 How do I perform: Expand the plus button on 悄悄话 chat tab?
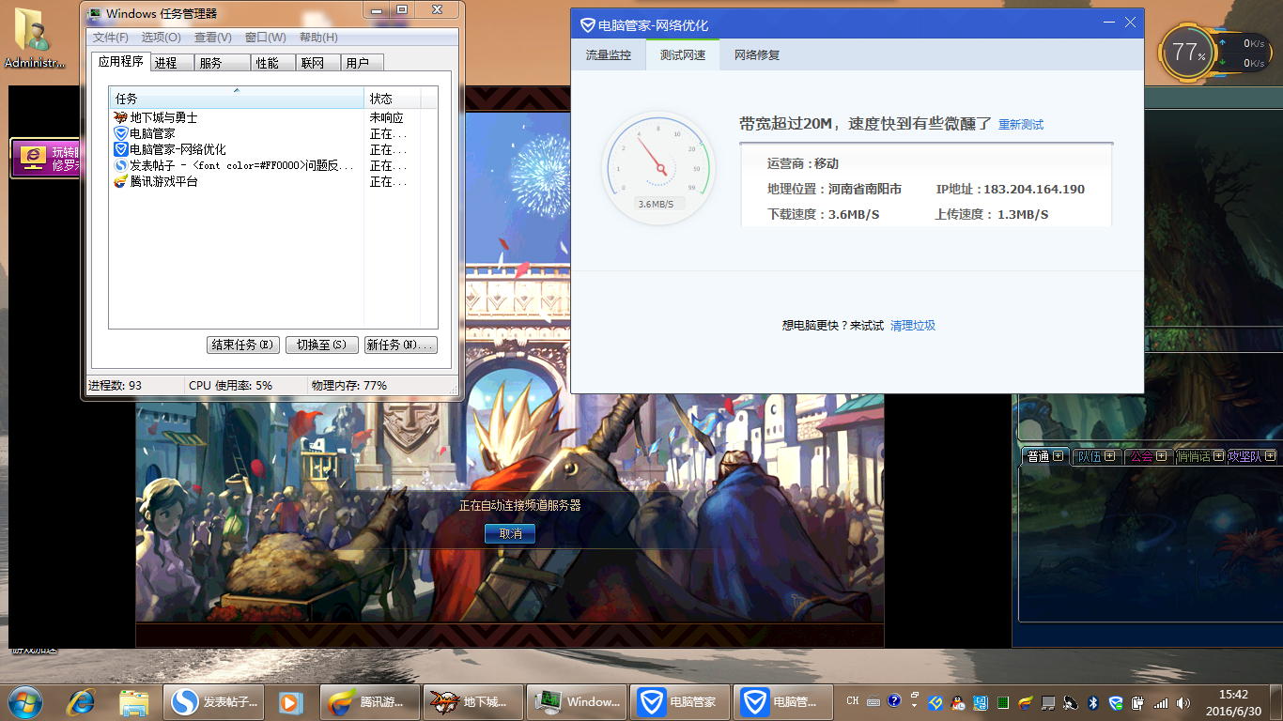pos(1218,456)
